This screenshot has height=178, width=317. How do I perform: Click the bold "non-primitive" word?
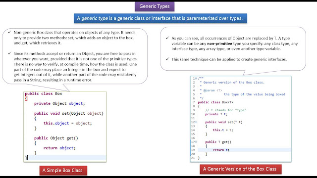(219, 44)
